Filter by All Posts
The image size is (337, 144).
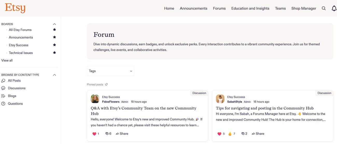pos(14,81)
